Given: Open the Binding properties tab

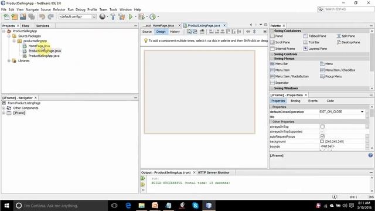Looking at the screenshot, I should coord(295,101).
